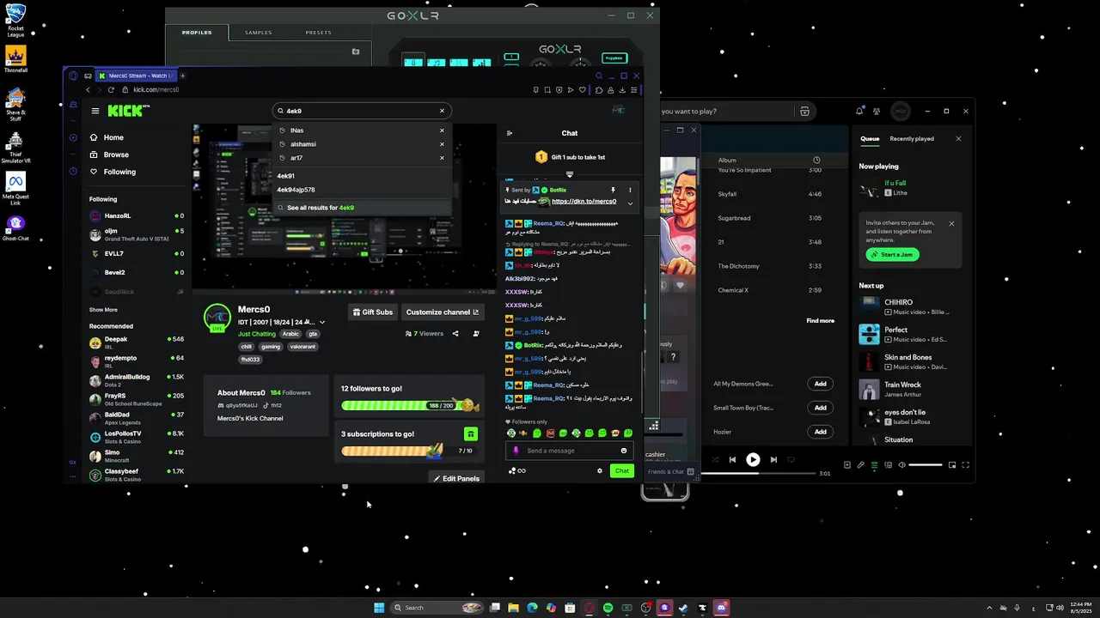This screenshot has width=1100, height=618.
Task: Select the '4ek91' search suggestion
Action: coord(285,176)
